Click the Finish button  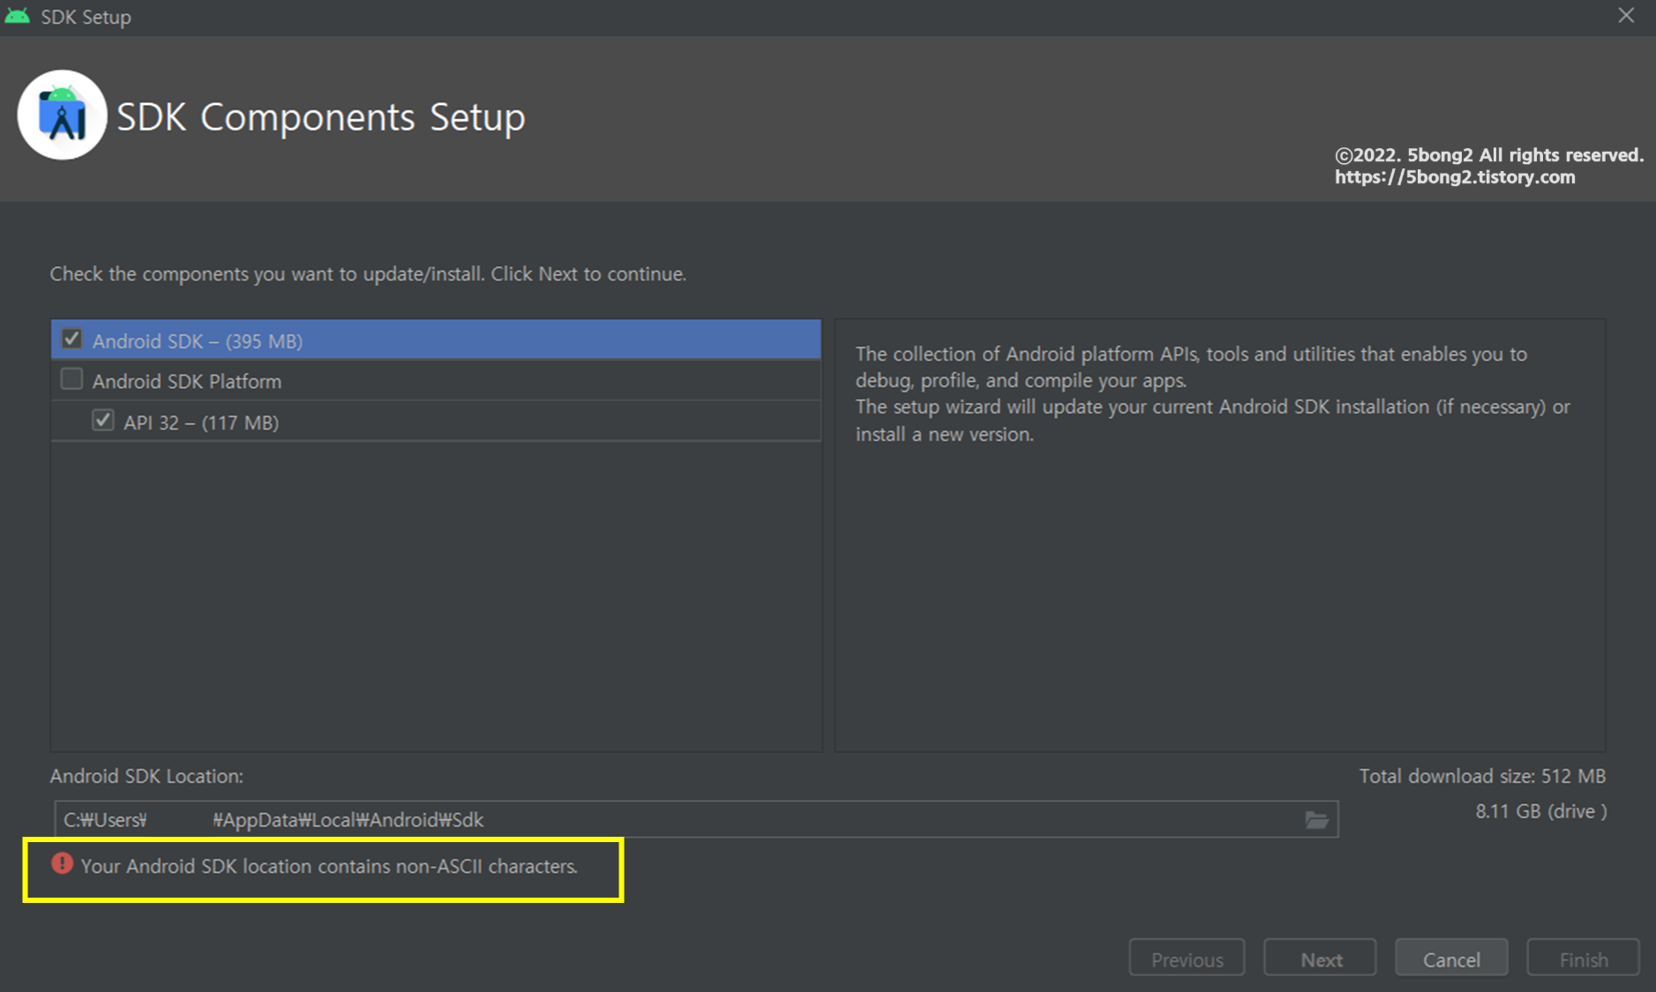[1583, 958]
